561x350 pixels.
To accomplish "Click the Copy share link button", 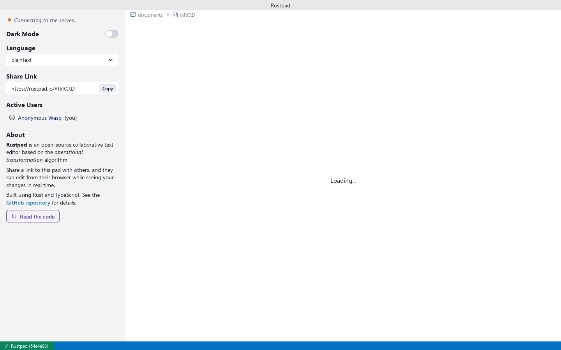I will click(108, 89).
